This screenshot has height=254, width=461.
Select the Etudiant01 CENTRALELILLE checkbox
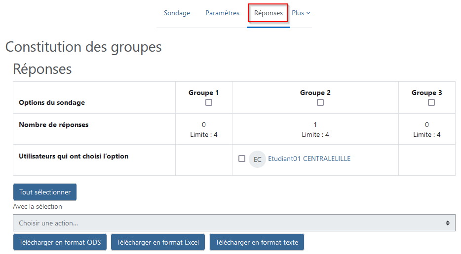pos(242,159)
